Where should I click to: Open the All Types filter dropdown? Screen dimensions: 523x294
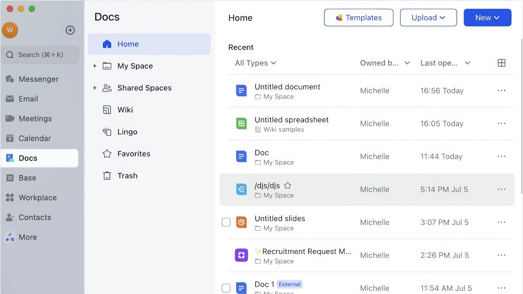click(255, 63)
